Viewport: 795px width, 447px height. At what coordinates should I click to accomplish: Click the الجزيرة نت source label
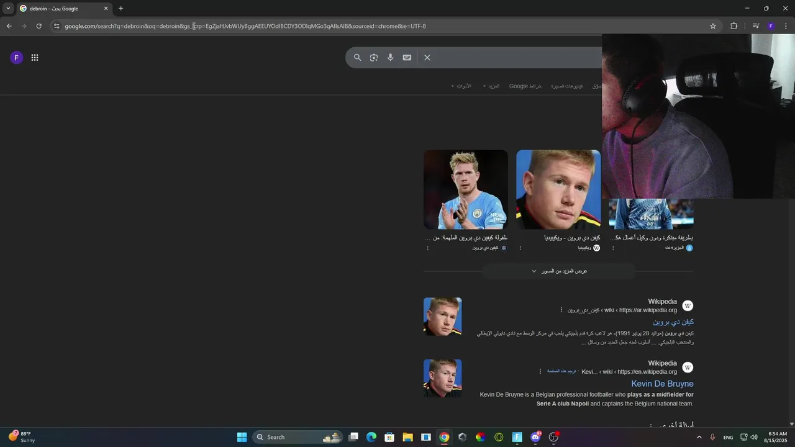coord(675,248)
